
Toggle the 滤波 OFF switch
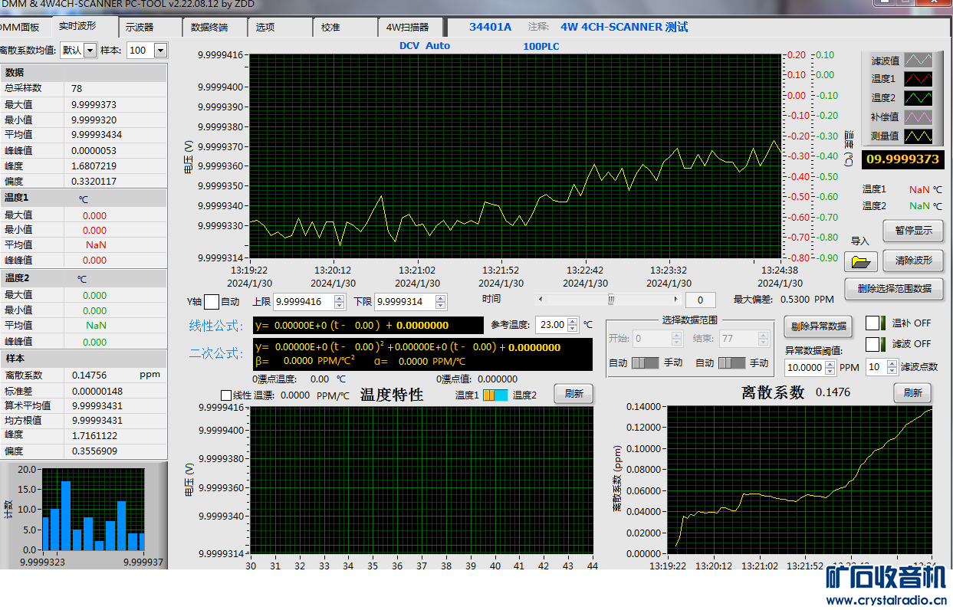[x=877, y=344]
